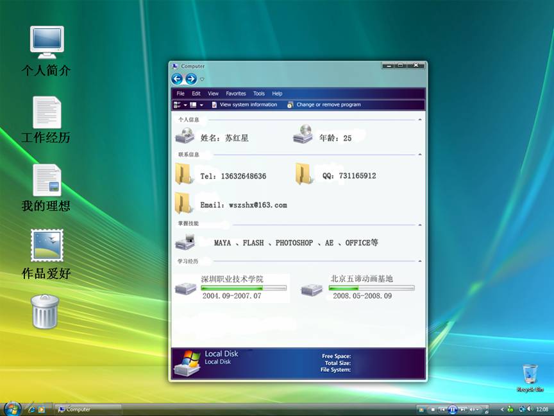This screenshot has height=416, width=554.
Task: Select the date range 2008.05-2008.09
Action: click(362, 296)
